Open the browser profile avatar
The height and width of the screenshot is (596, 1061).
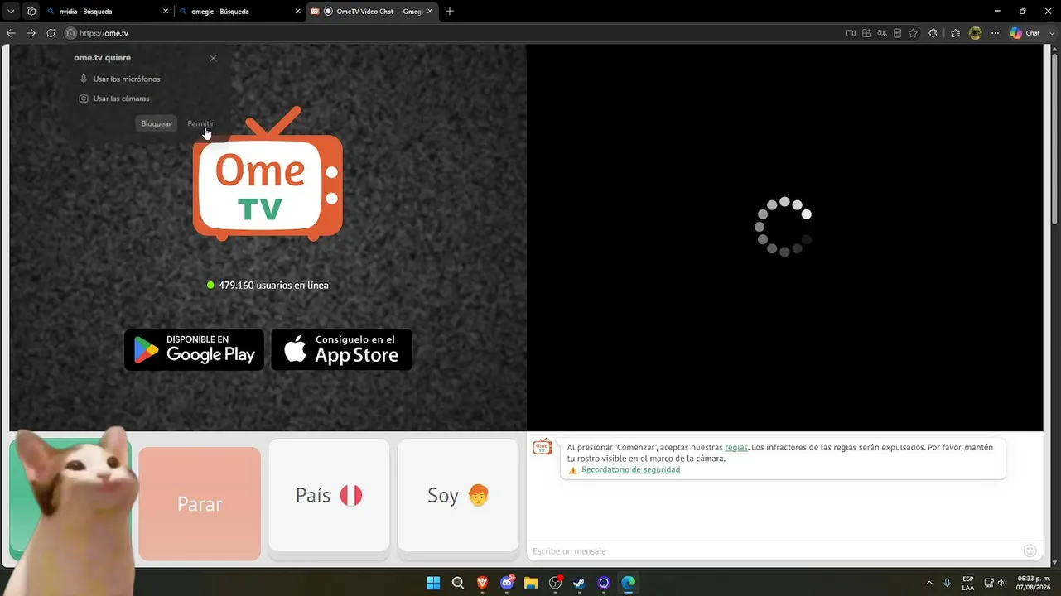click(975, 33)
